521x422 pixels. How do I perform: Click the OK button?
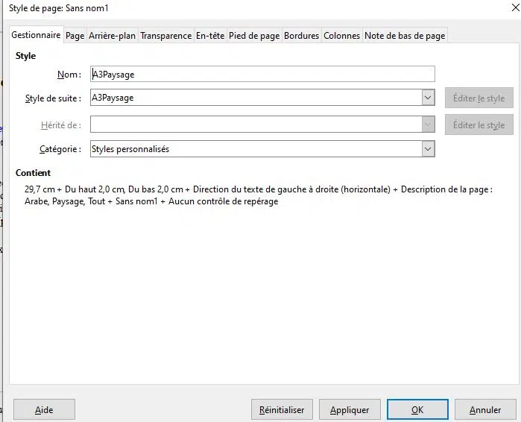[417, 410]
